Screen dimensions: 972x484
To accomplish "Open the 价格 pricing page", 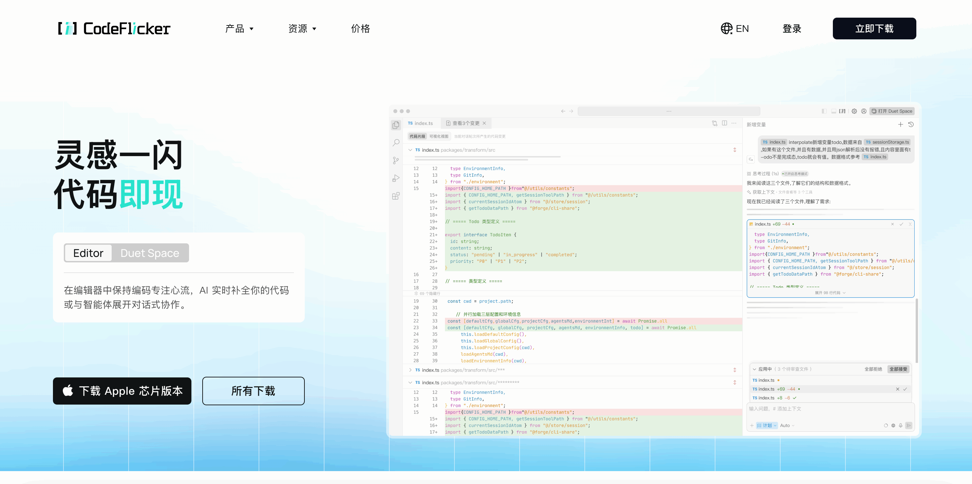I will click(x=360, y=28).
